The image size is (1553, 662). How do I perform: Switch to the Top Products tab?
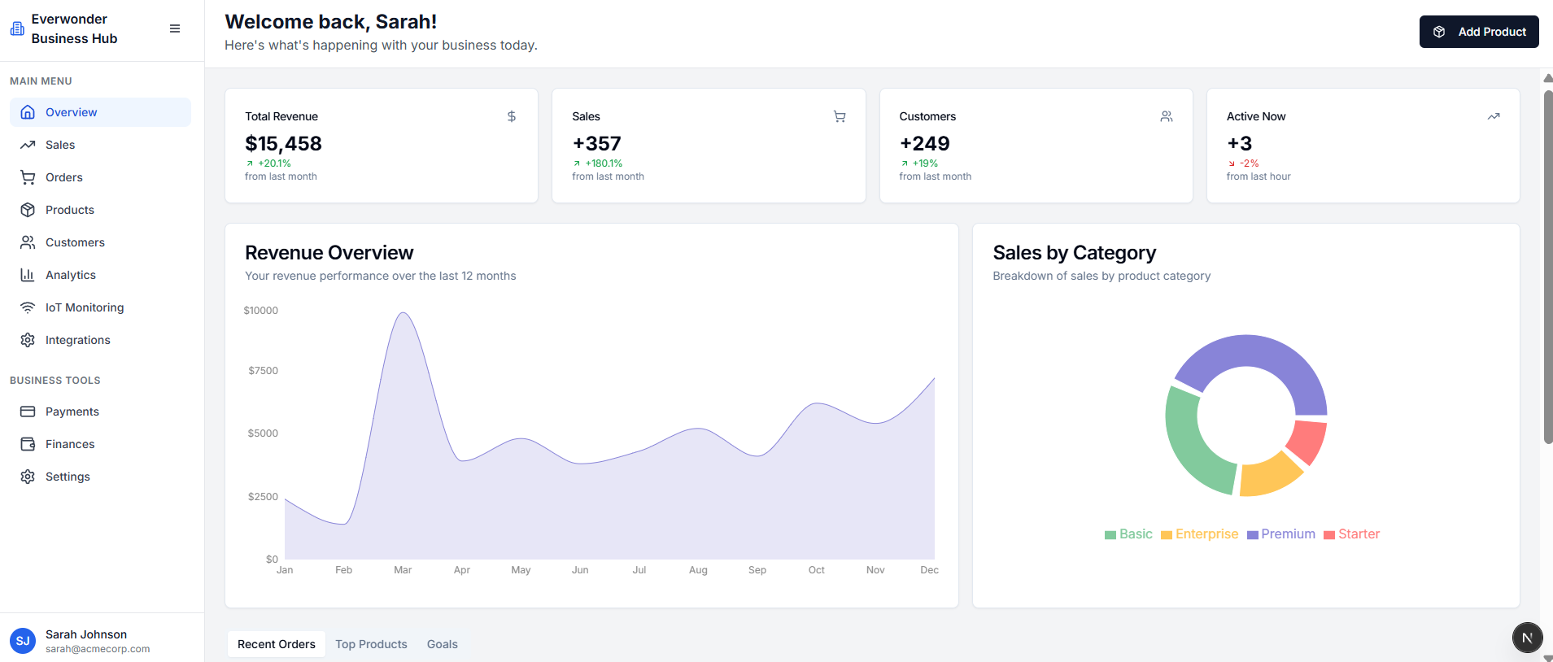pos(371,644)
